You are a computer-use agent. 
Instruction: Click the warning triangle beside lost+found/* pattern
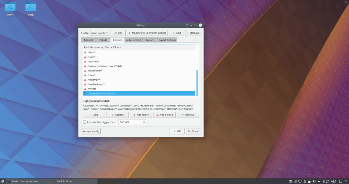point(85,70)
